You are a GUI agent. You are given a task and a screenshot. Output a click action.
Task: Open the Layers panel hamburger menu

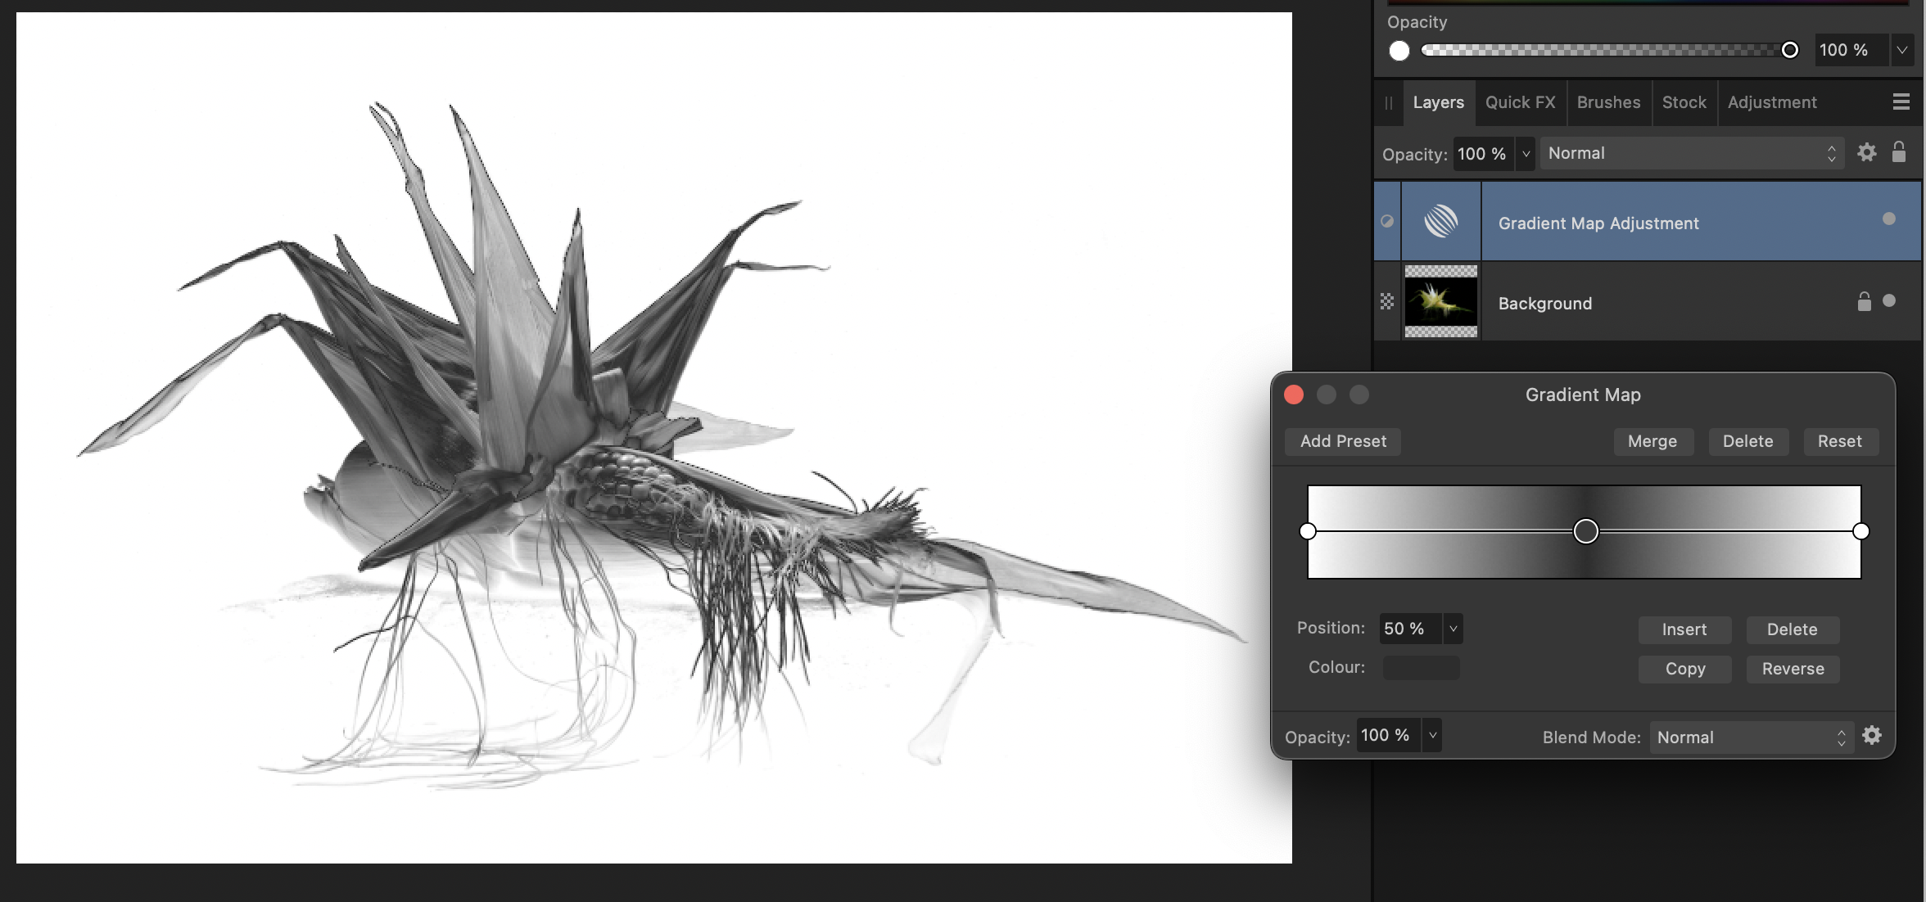tap(1901, 102)
